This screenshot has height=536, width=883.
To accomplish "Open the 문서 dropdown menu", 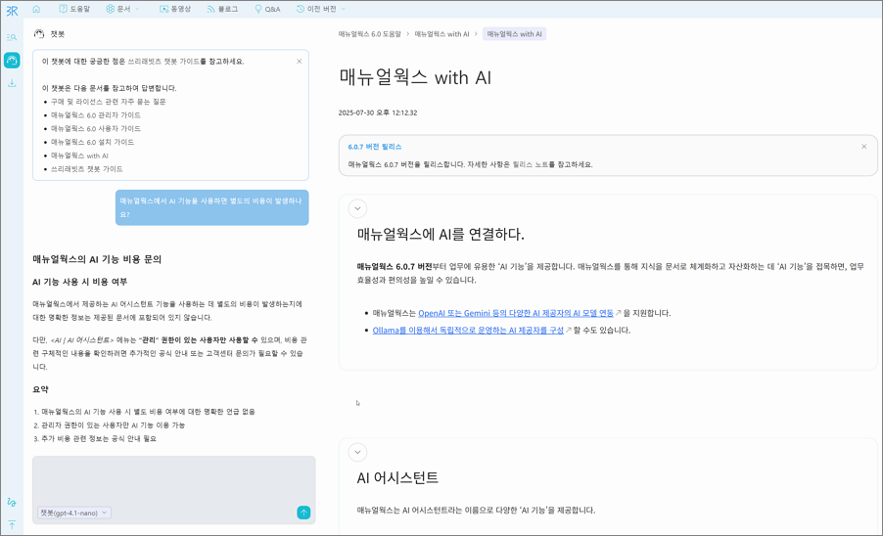I will tap(122, 9).
